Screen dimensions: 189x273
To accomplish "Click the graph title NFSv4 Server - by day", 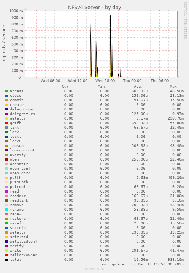I will [94, 7].
